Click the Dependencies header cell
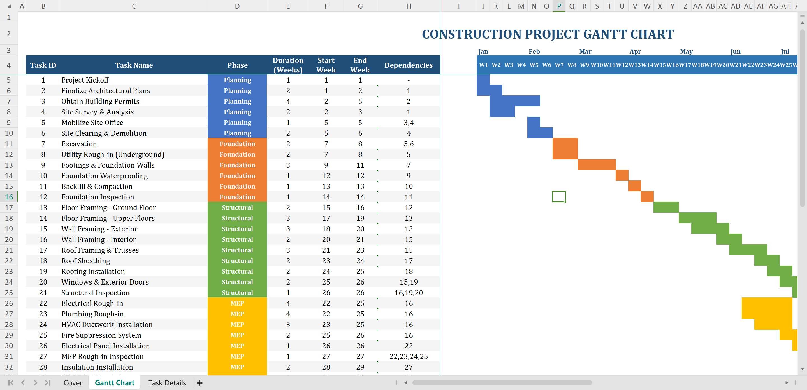Image resolution: width=807 pixels, height=390 pixels. coord(409,65)
